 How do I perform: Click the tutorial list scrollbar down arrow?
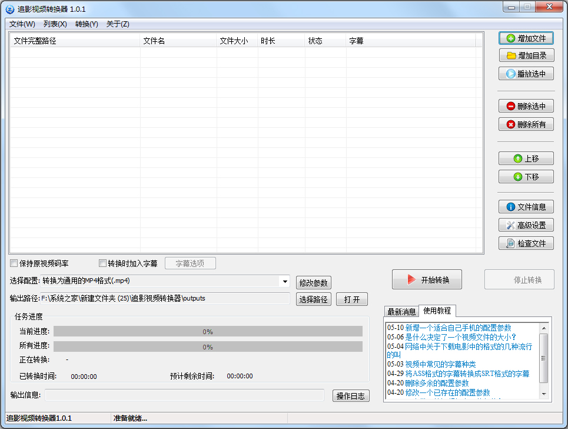click(x=543, y=394)
